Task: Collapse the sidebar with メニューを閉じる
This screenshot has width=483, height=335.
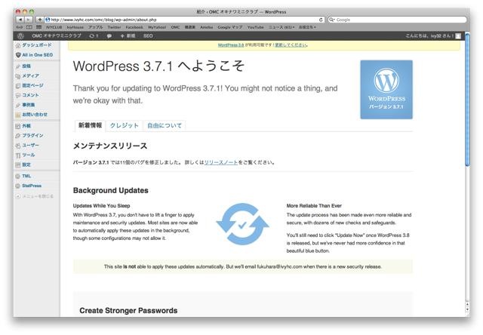Action: (x=36, y=196)
